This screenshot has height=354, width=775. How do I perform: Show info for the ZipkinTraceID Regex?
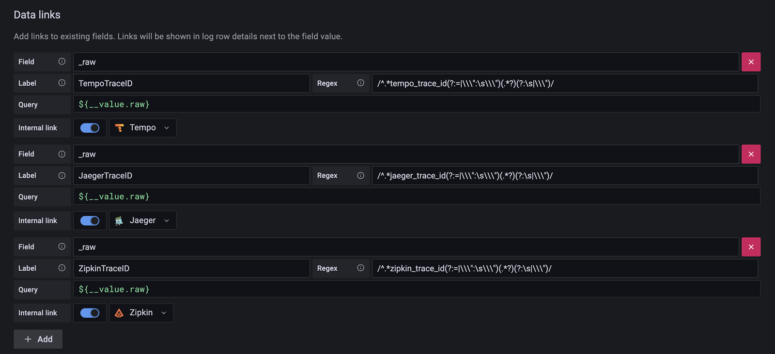coord(360,268)
